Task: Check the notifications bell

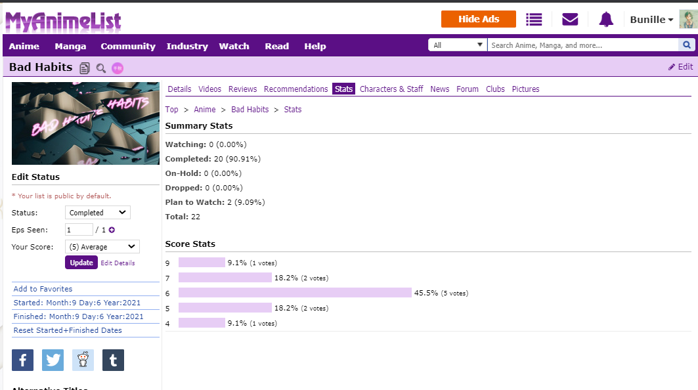Action: pos(605,19)
